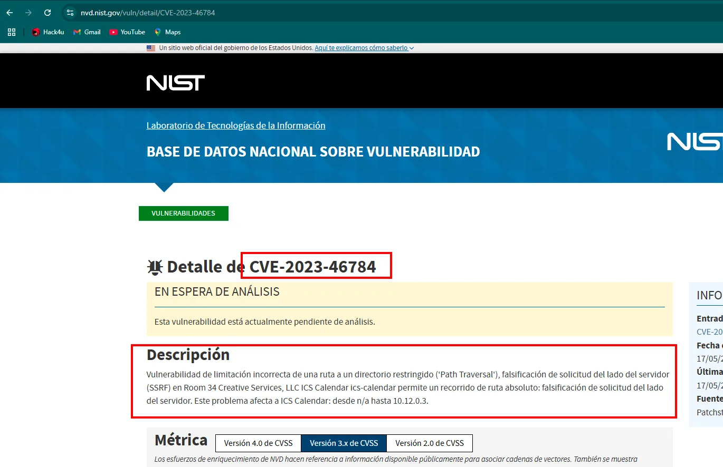Viewport: 723px width, 467px height.
Task: Open Laboratorio de Tecnologías de la Información link
Action: pos(236,125)
